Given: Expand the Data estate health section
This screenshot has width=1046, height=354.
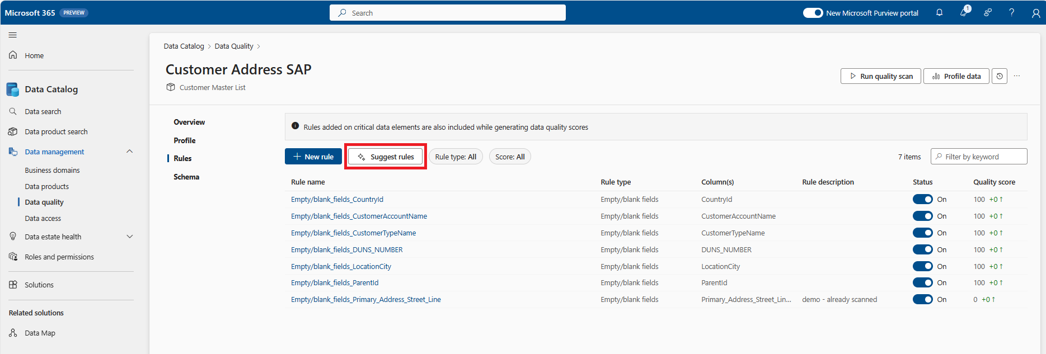Looking at the screenshot, I should (x=130, y=237).
